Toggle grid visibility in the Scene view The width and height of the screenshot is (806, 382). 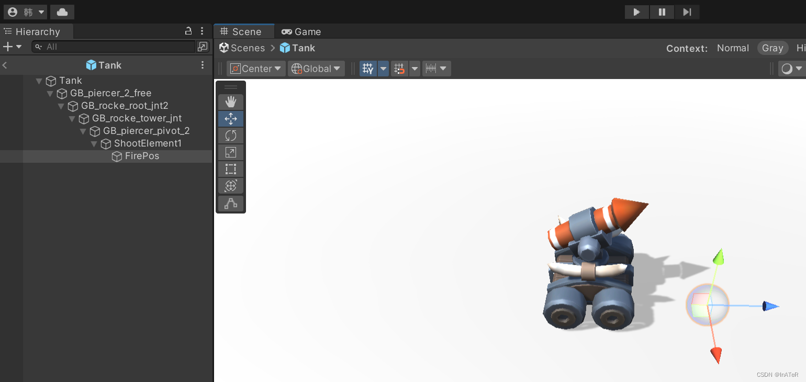[x=368, y=68]
